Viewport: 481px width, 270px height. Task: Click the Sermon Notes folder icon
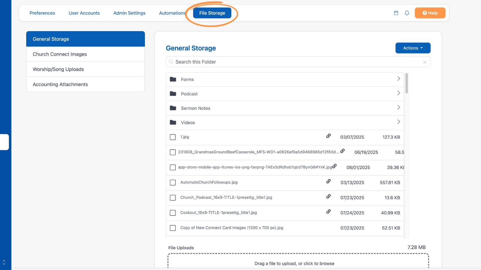pos(173,108)
